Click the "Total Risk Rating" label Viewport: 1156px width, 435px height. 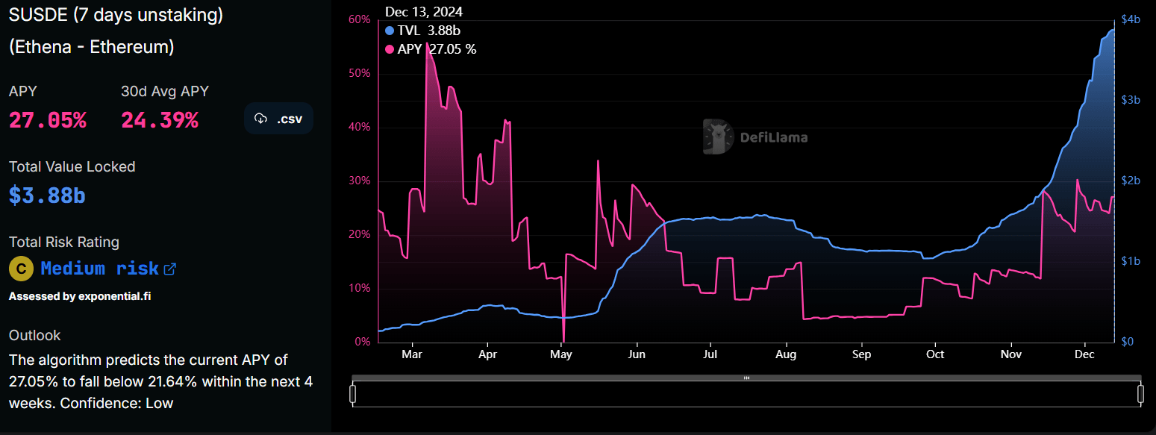point(64,242)
